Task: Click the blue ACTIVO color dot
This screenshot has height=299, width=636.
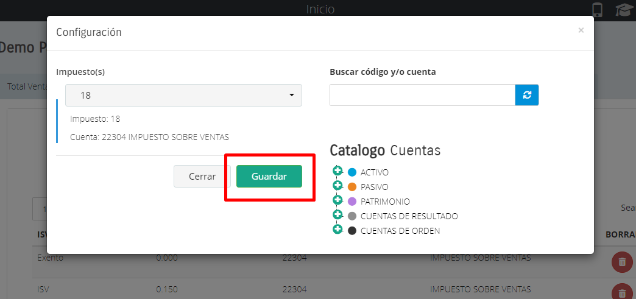Action: point(352,172)
